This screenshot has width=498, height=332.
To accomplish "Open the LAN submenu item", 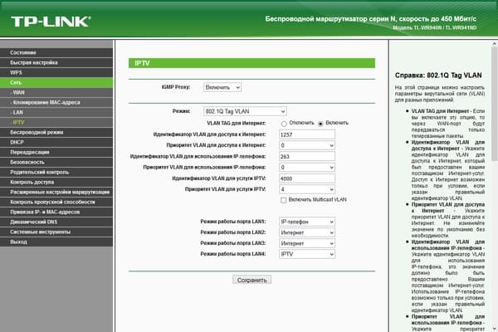I will click(56, 113).
